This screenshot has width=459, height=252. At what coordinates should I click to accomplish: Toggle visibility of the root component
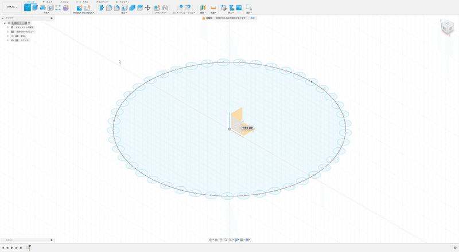point(9,23)
